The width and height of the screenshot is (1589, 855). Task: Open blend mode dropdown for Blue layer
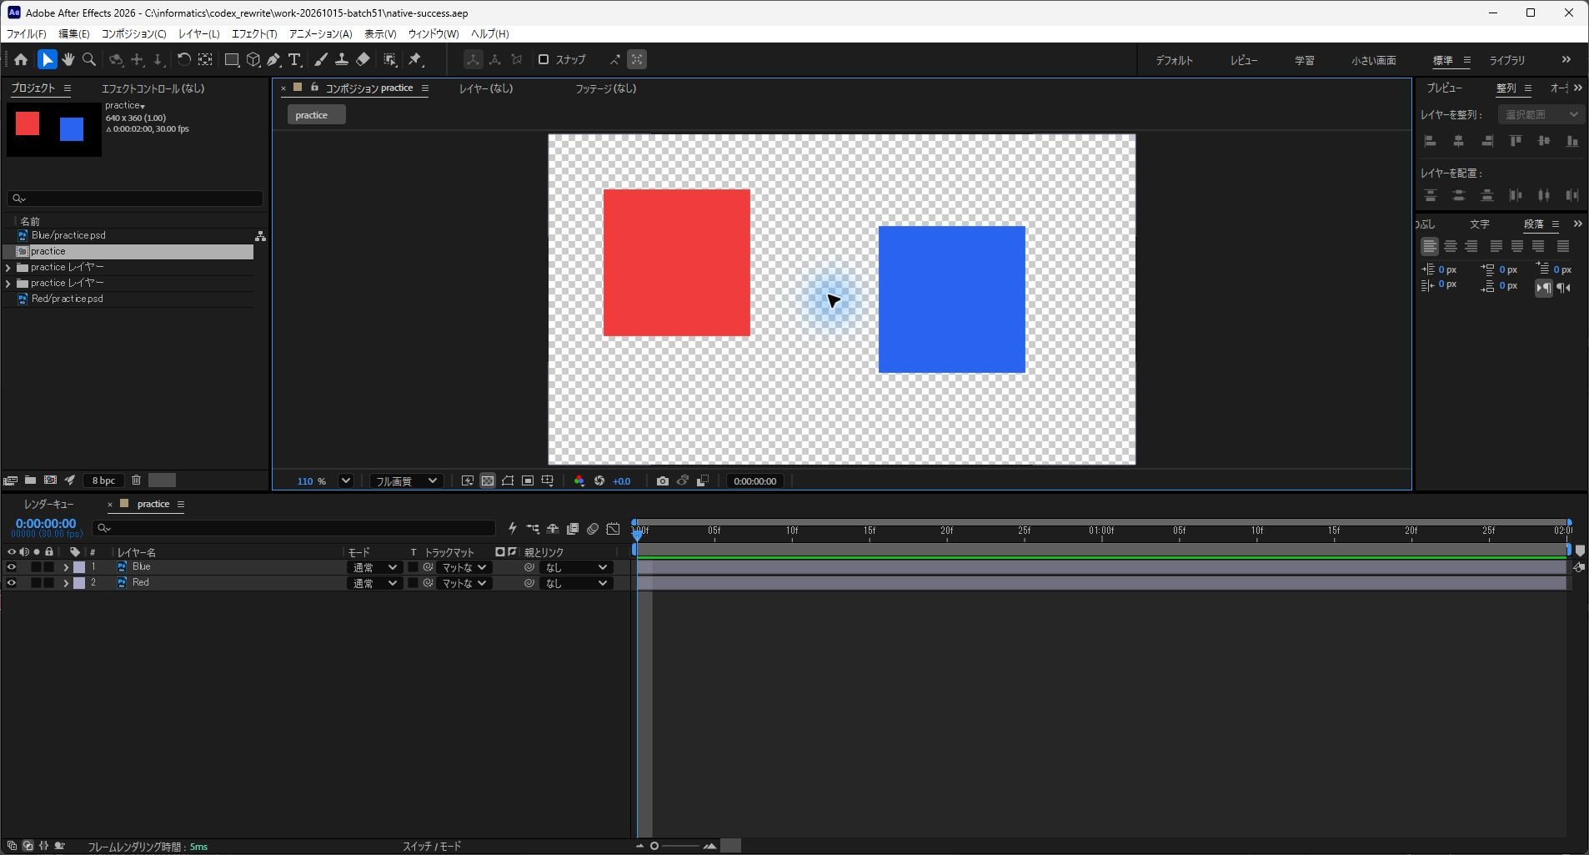pyautogui.click(x=373, y=567)
